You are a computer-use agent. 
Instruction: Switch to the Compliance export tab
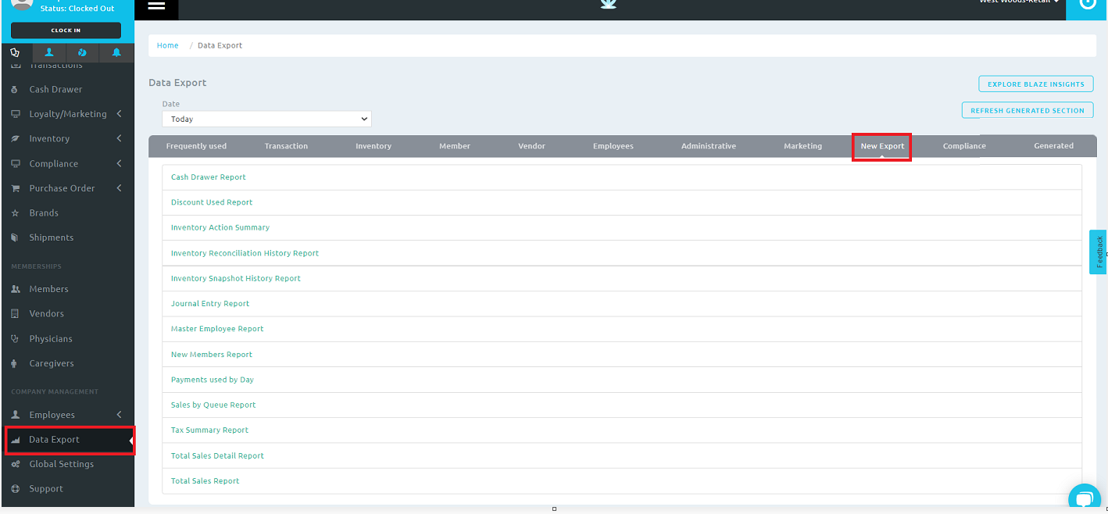coord(964,146)
